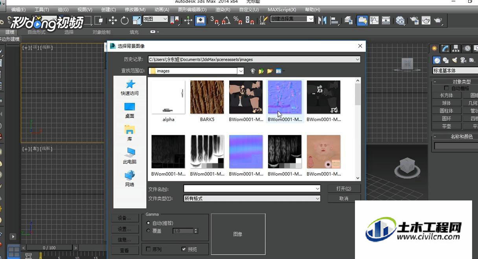Select 覆盖 gamma radio button
Image resolution: width=478 pixels, height=259 pixels.
point(148,231)
